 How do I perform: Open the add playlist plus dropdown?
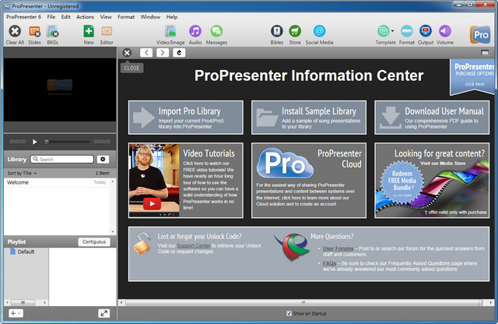pyautogui.click(x=16, y=314)
